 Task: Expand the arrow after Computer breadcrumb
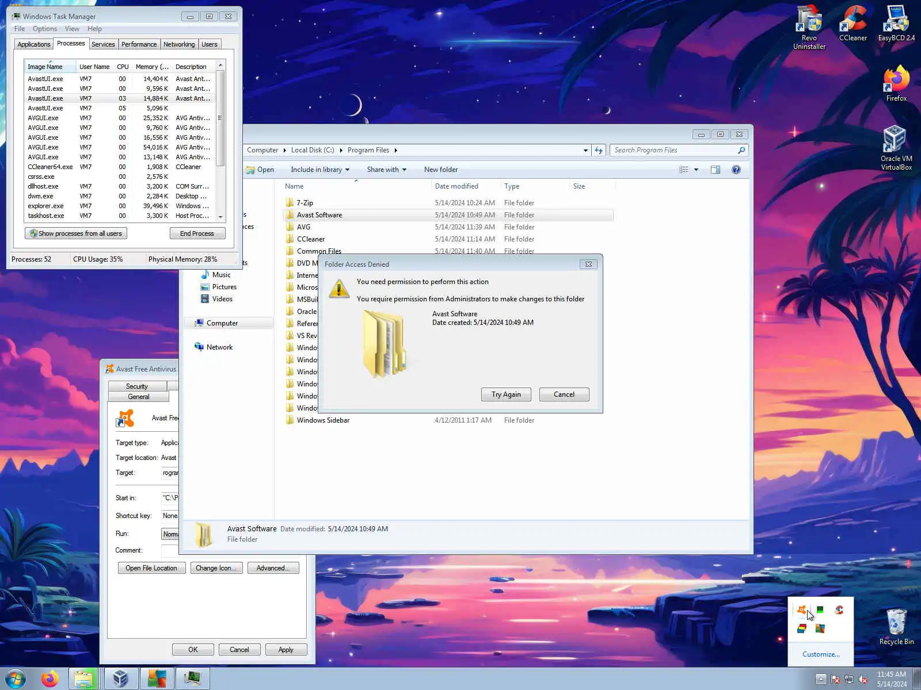[284, 150]
